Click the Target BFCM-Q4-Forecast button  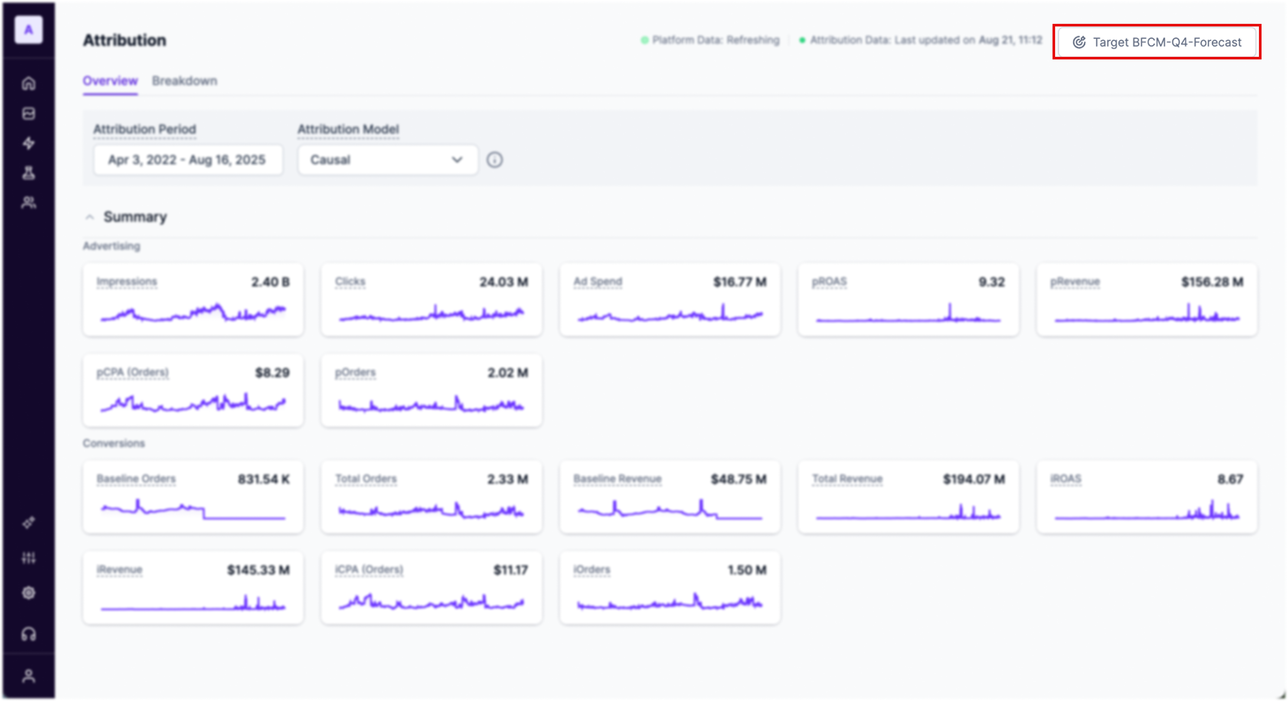(1157, 42)
